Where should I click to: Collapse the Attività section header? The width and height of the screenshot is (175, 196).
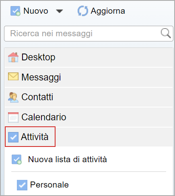pos(89,137)
